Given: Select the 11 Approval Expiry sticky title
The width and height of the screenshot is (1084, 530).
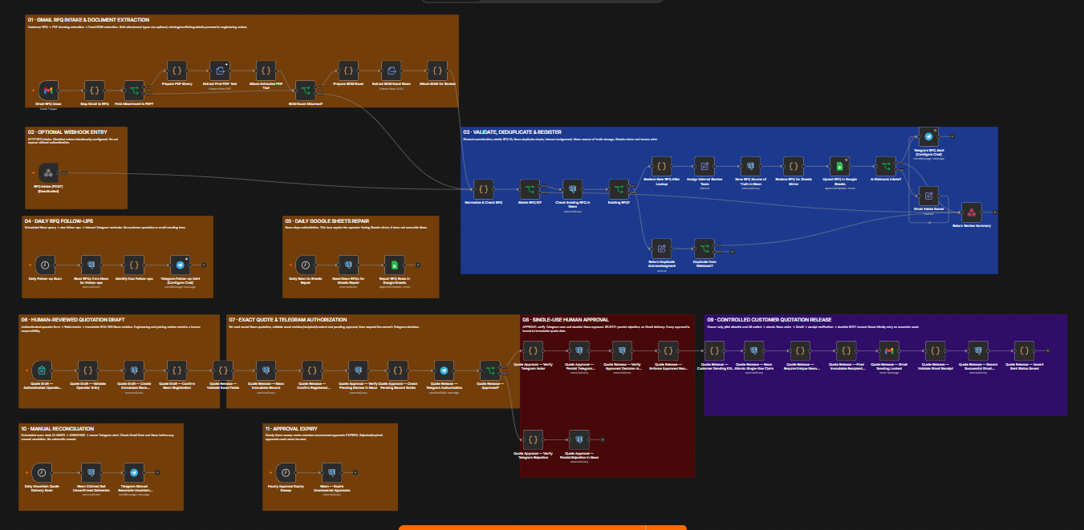Looking at the screenshot, I should (290, 429).
